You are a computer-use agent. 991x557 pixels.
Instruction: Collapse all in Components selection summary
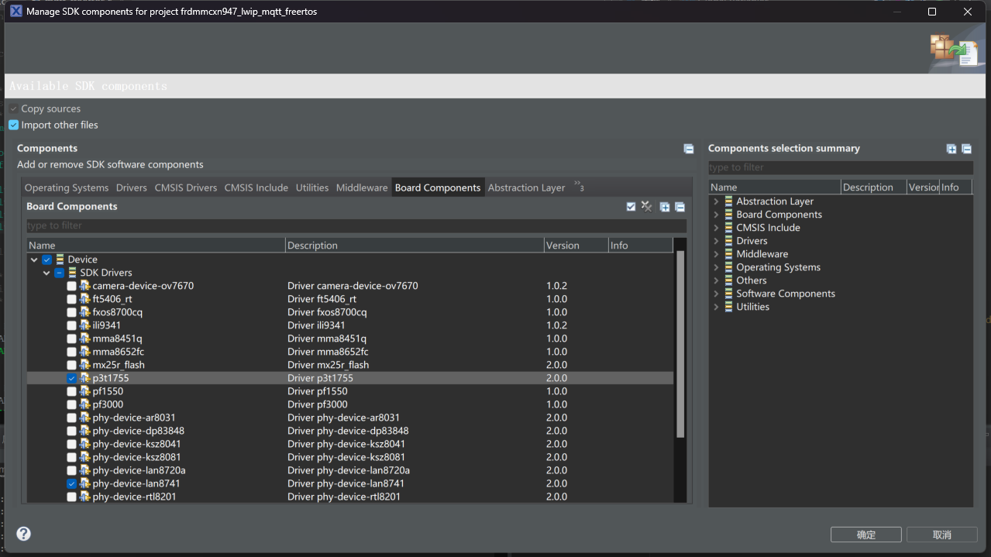[966, 149]
